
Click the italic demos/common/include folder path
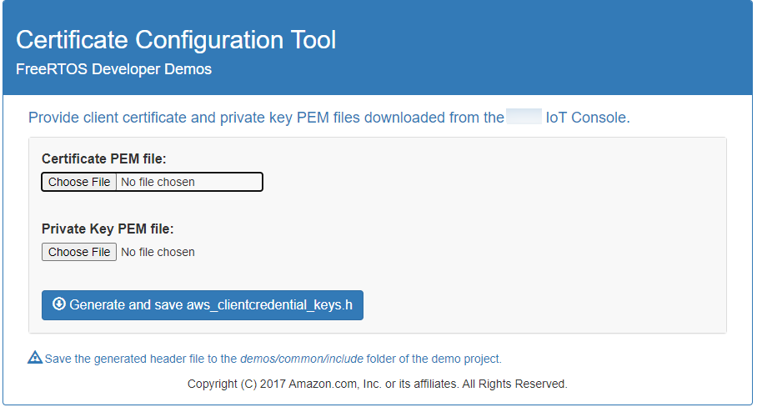pos(302,359)
